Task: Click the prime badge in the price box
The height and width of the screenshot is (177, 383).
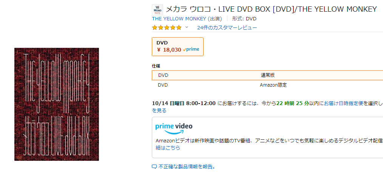Action: [191, 49]
